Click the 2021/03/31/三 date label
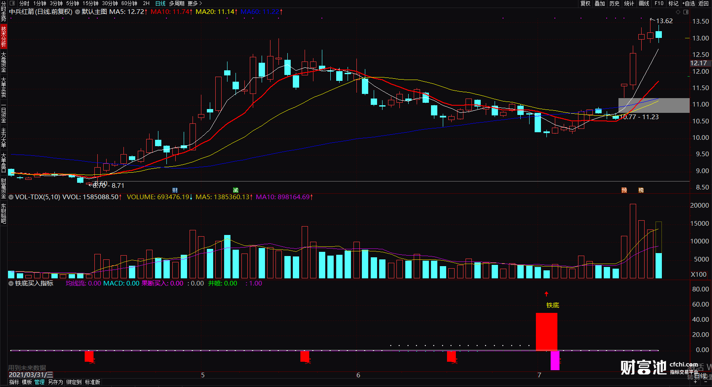Image resolution: width=712 pixels, height=387 pixels. coord(31,375)
